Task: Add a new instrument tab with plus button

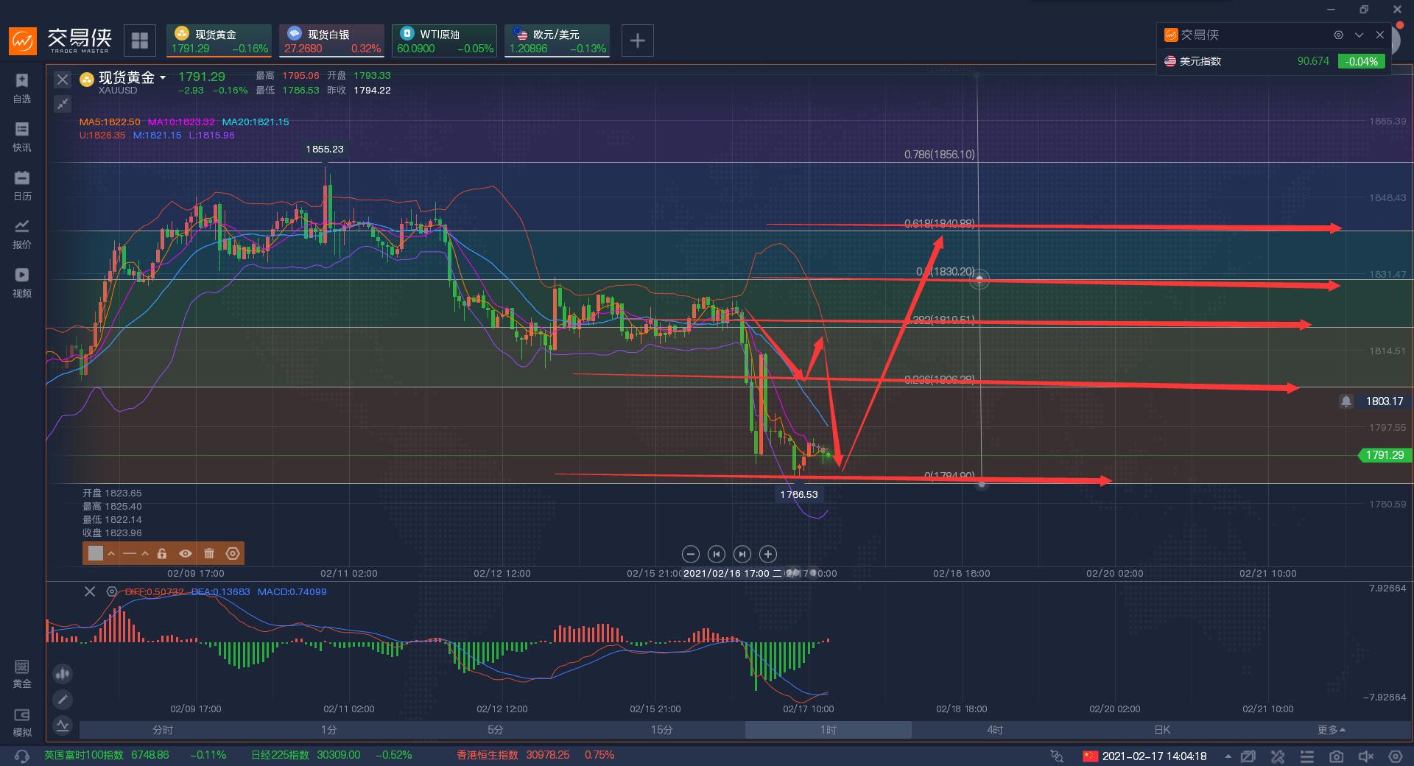Action: (638, 41)
